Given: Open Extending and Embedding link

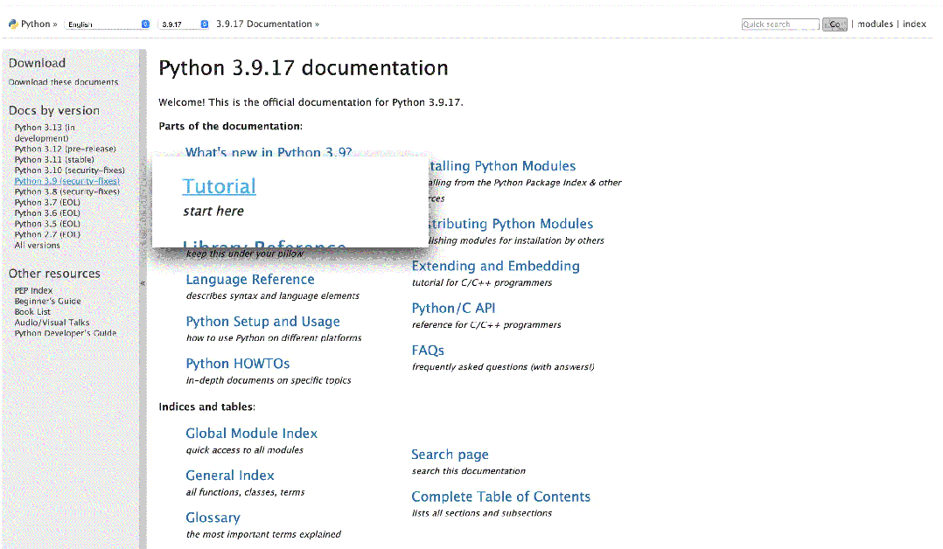Looking at the screenshot, I should (x=495, y=266).
